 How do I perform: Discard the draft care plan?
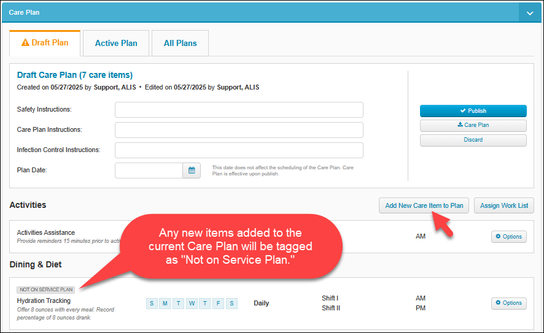(x=473, y=140)
